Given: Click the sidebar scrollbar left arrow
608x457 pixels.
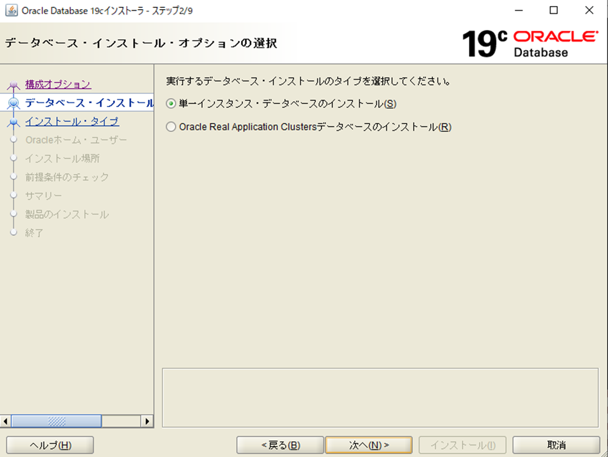Looking at the screenshot, I should (6, 421).
